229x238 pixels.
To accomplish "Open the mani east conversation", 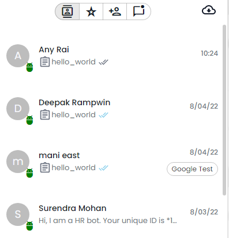I will pyautogui.click(x=112, y=162).
